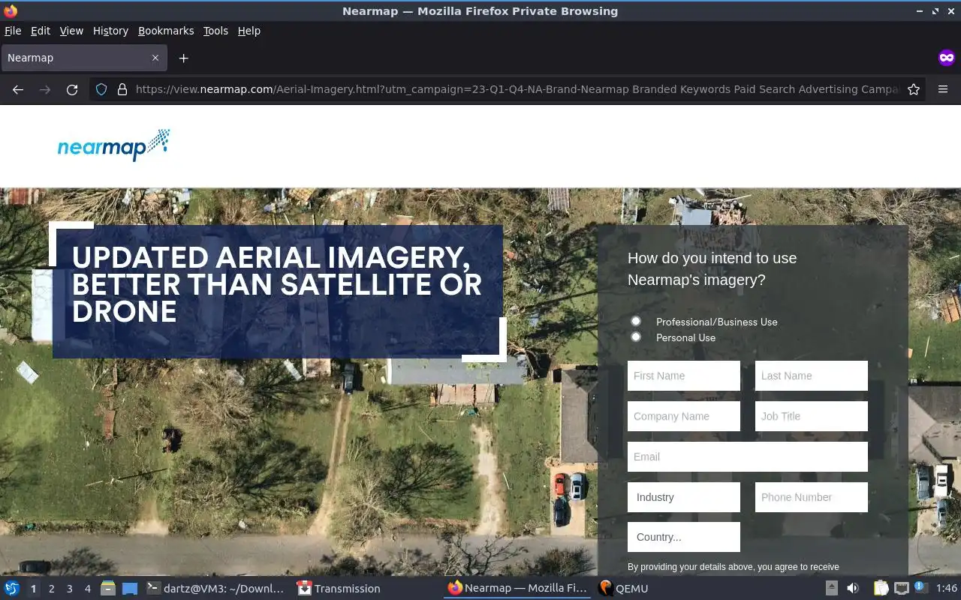Screen dimensions: 961x600
Task: Click the taskbar clock showing 1:46
Action: point(947,589)
